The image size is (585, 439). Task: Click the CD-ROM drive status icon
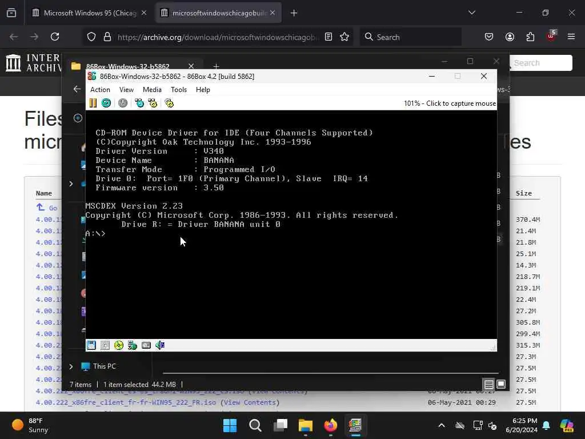pos(119,345)
